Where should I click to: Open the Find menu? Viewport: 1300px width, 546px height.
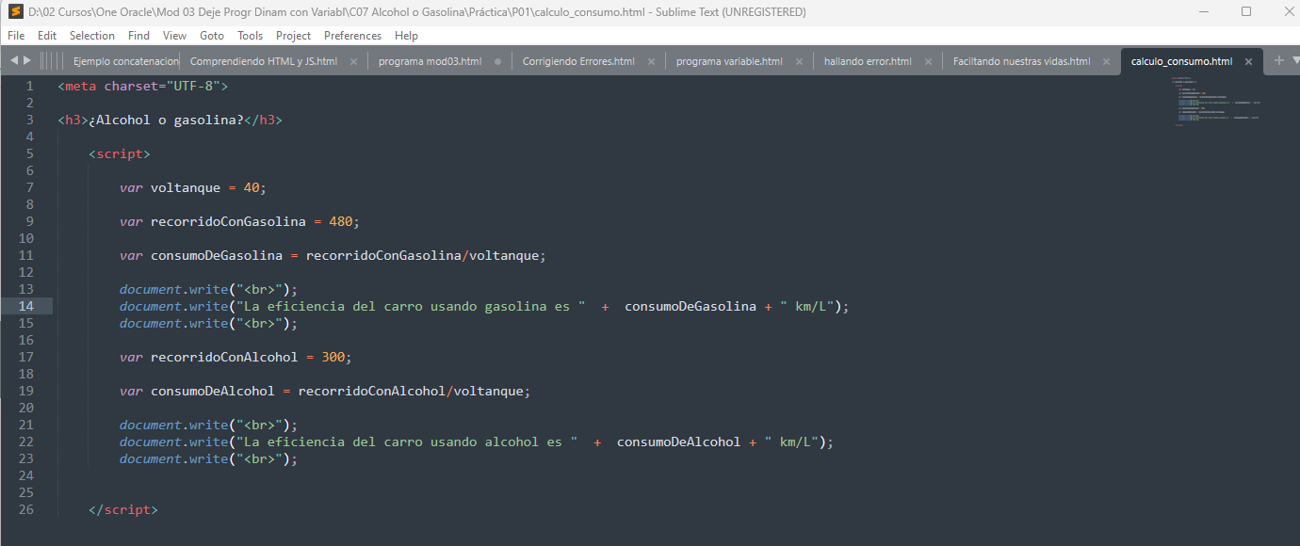pos(138,36)
